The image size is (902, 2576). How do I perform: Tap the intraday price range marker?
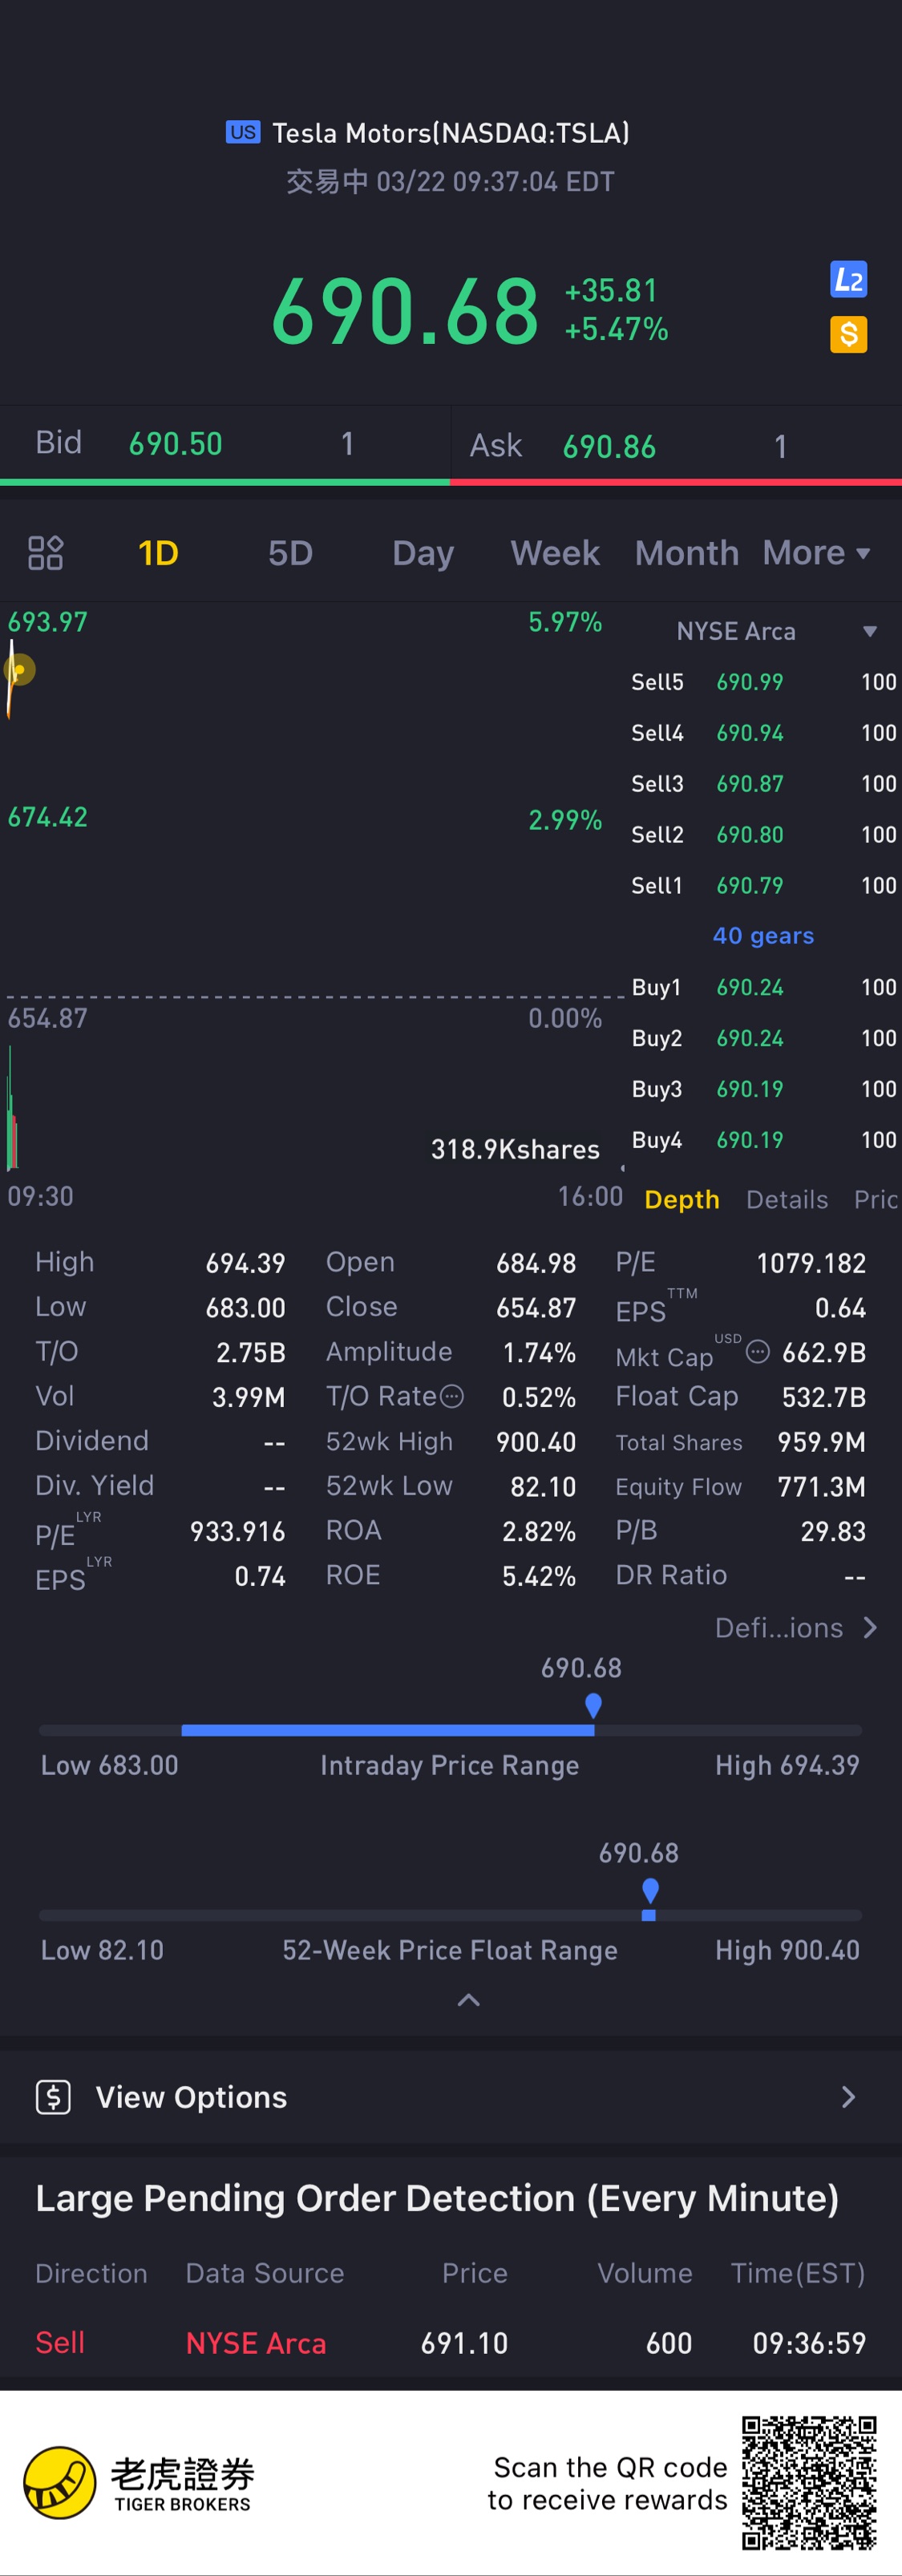593,1705
